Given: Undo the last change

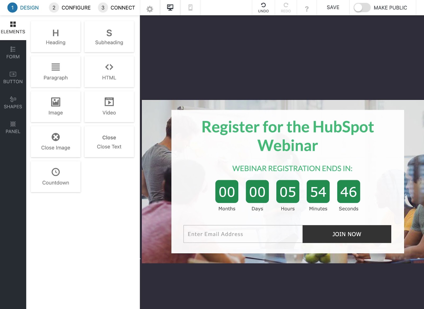Looking at the screenshot, I should tap(263, 7).
